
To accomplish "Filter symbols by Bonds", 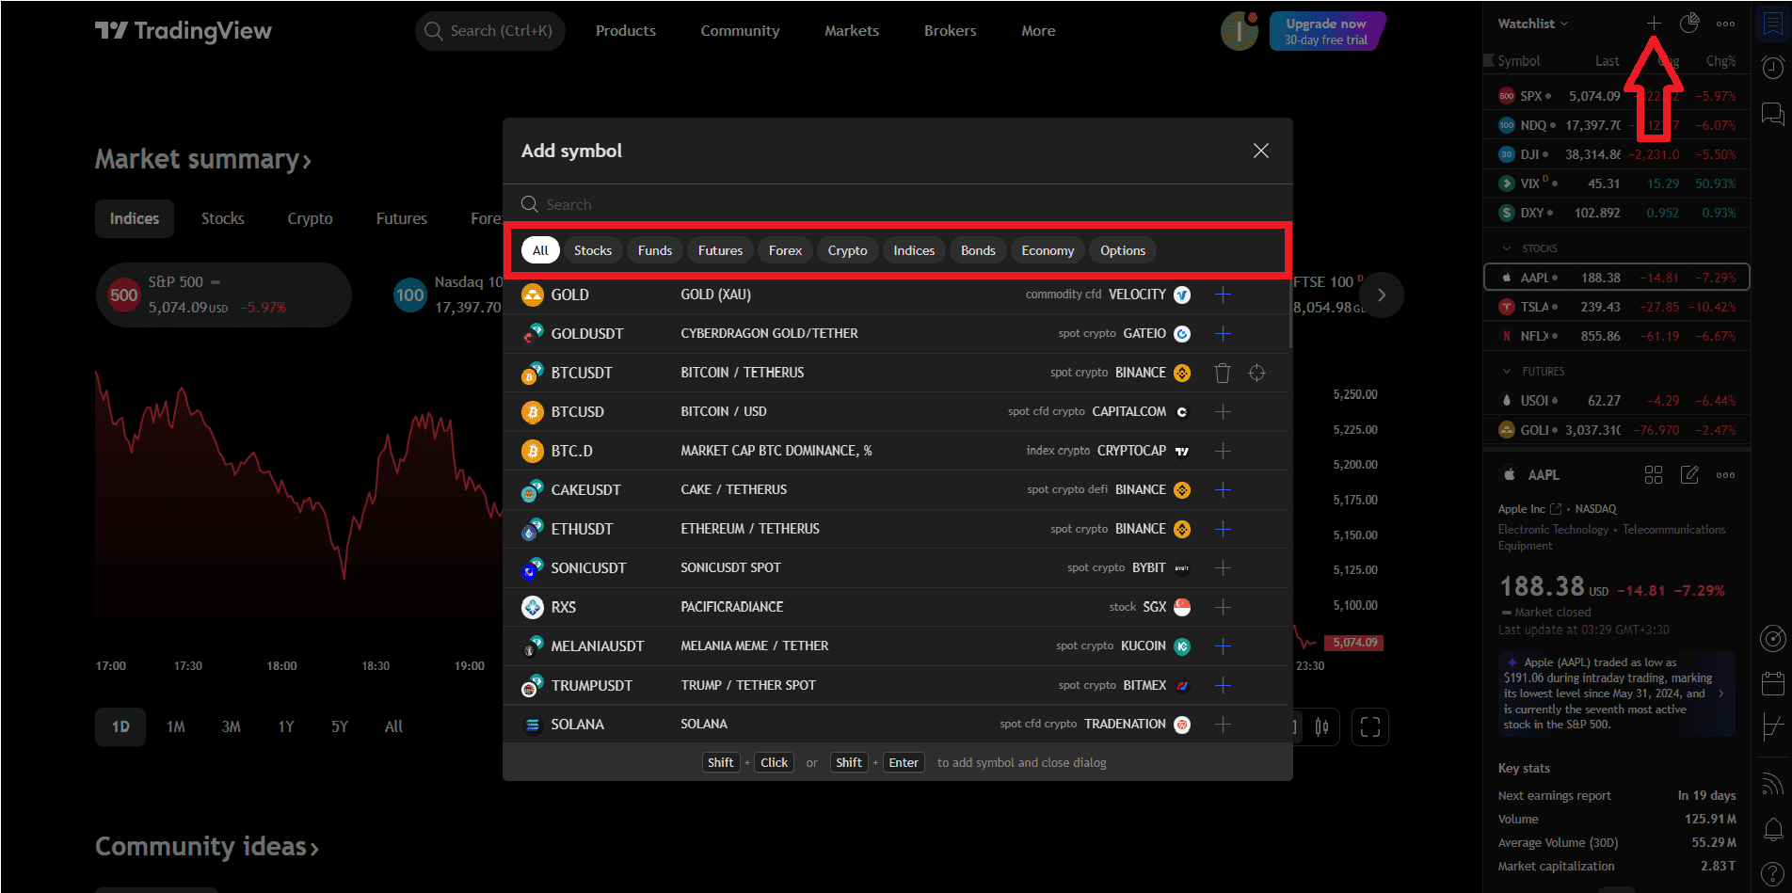I will (978, 250).
